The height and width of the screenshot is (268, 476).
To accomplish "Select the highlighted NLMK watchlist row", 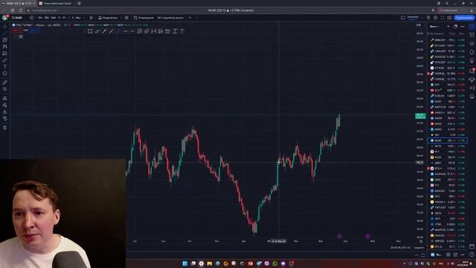I will (448, 141).
